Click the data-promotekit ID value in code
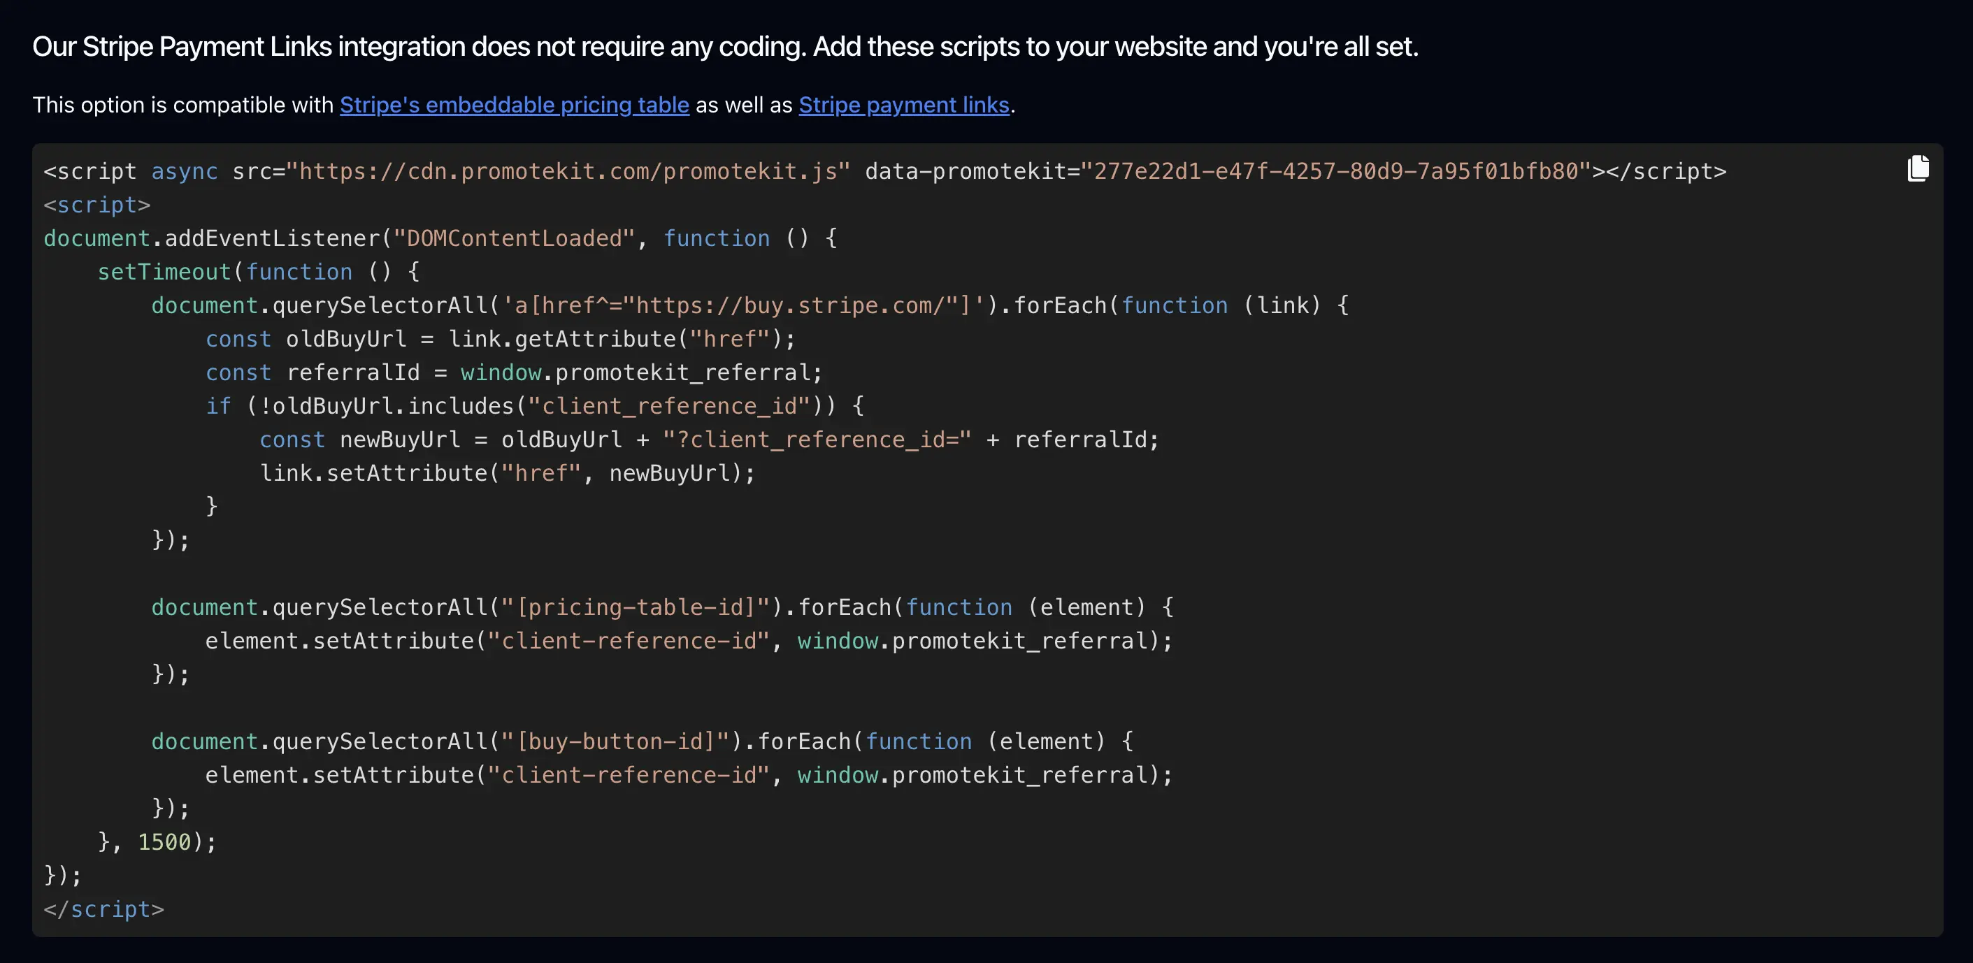The width and height of the screenshot is (1973, 963). (x=1336, y=171)
